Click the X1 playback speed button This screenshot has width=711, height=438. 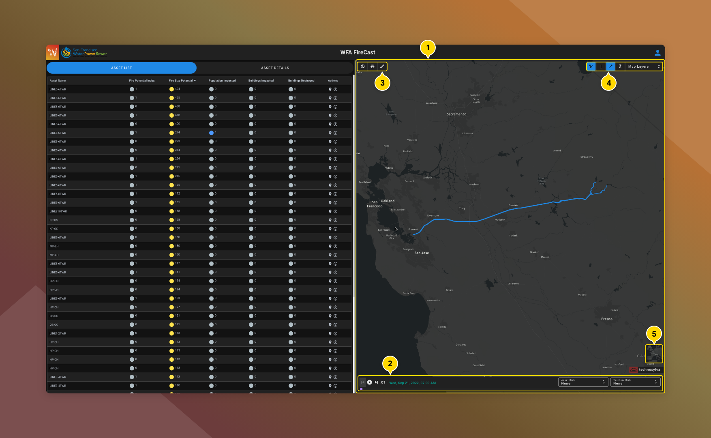(383, 382)
